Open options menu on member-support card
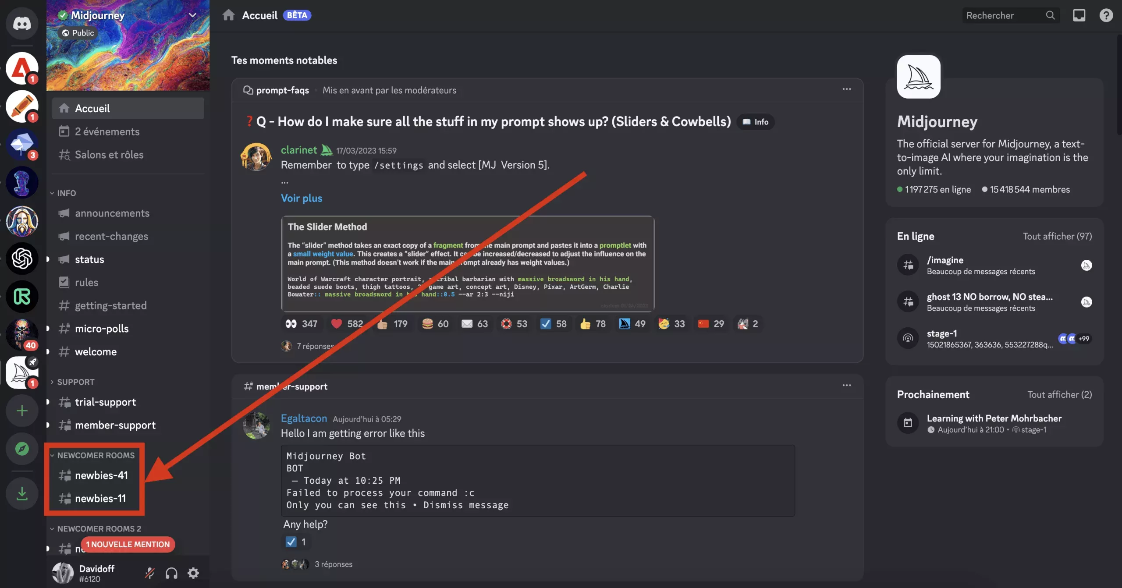 tap(847, 386)
